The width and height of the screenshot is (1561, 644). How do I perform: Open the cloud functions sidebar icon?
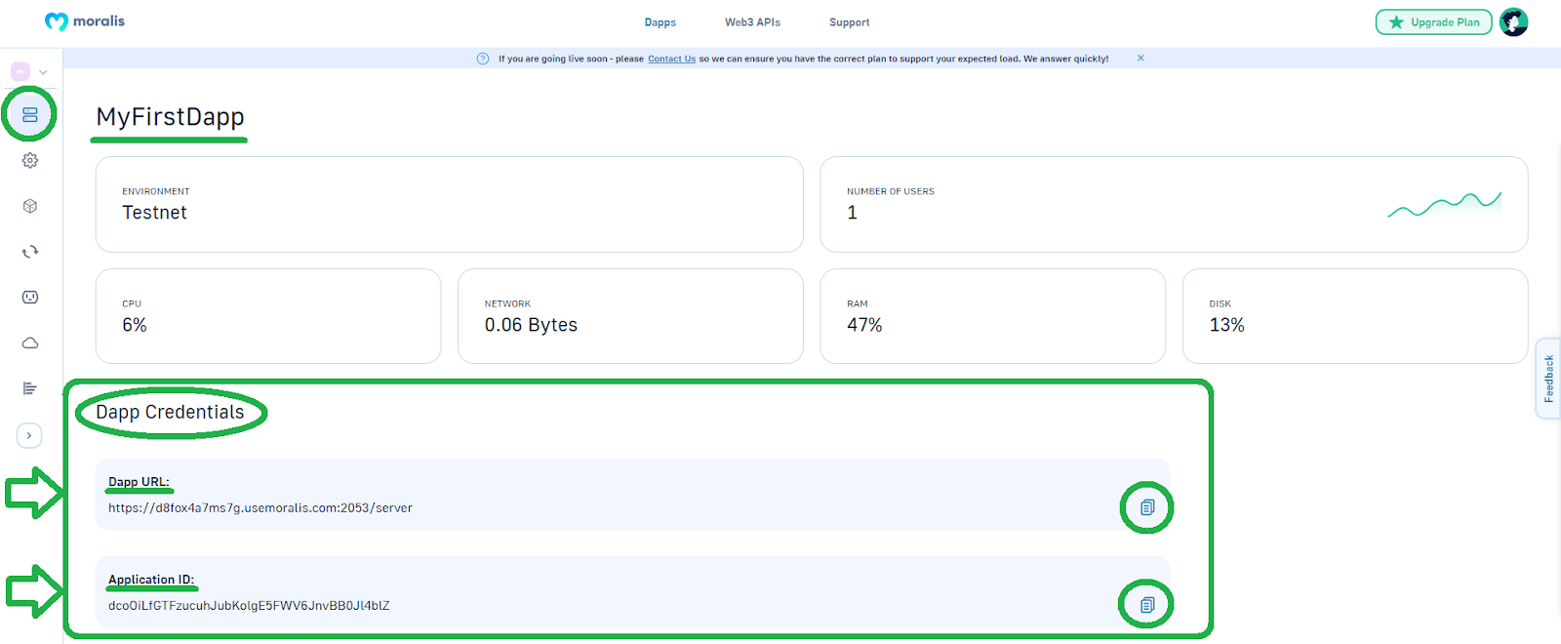30,342
